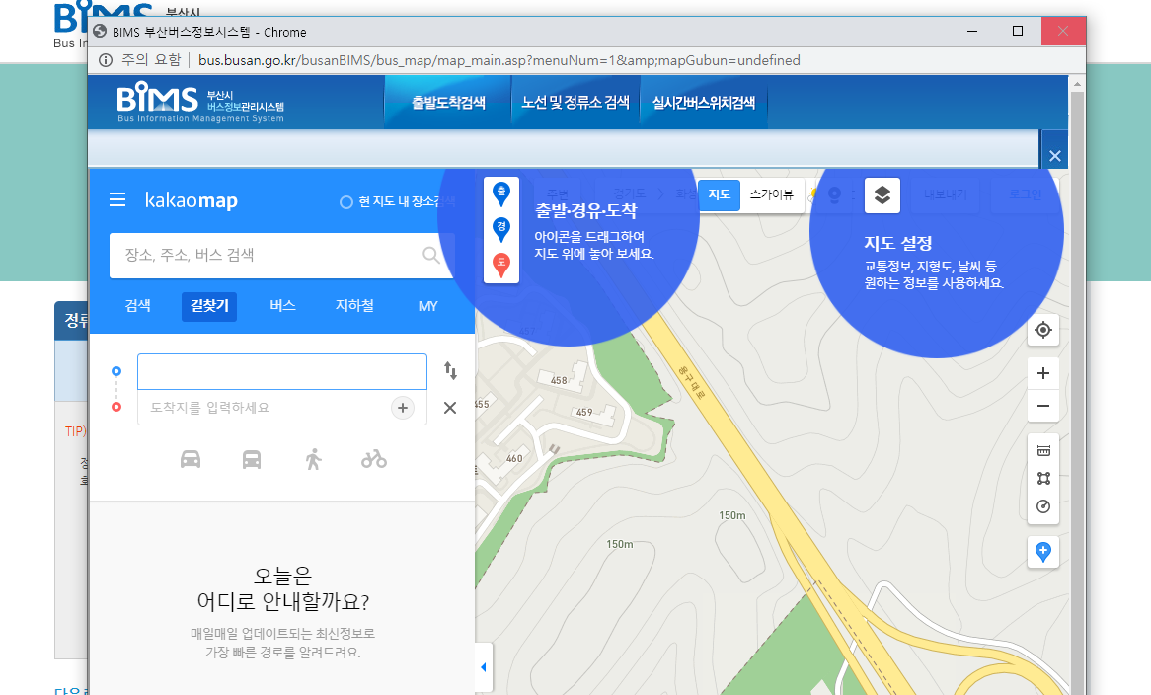Select the area measurement tool

(1043, 479)
